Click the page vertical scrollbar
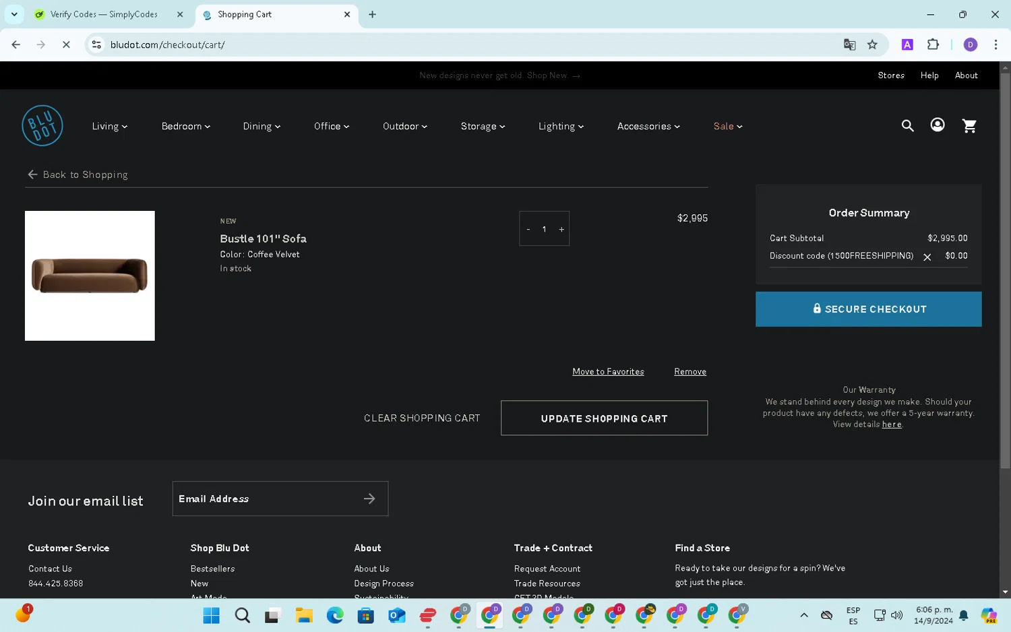The image size is (1011, 632). point(1005,270)
